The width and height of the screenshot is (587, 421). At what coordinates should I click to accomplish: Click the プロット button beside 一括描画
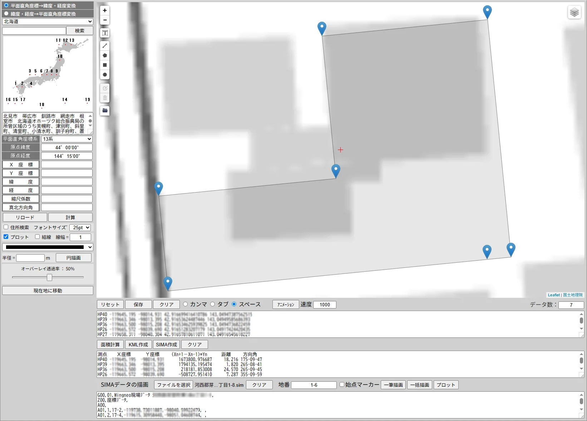pos(446,385)
